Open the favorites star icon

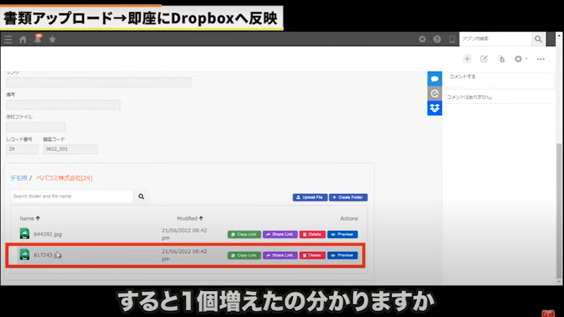click(52, 39)
